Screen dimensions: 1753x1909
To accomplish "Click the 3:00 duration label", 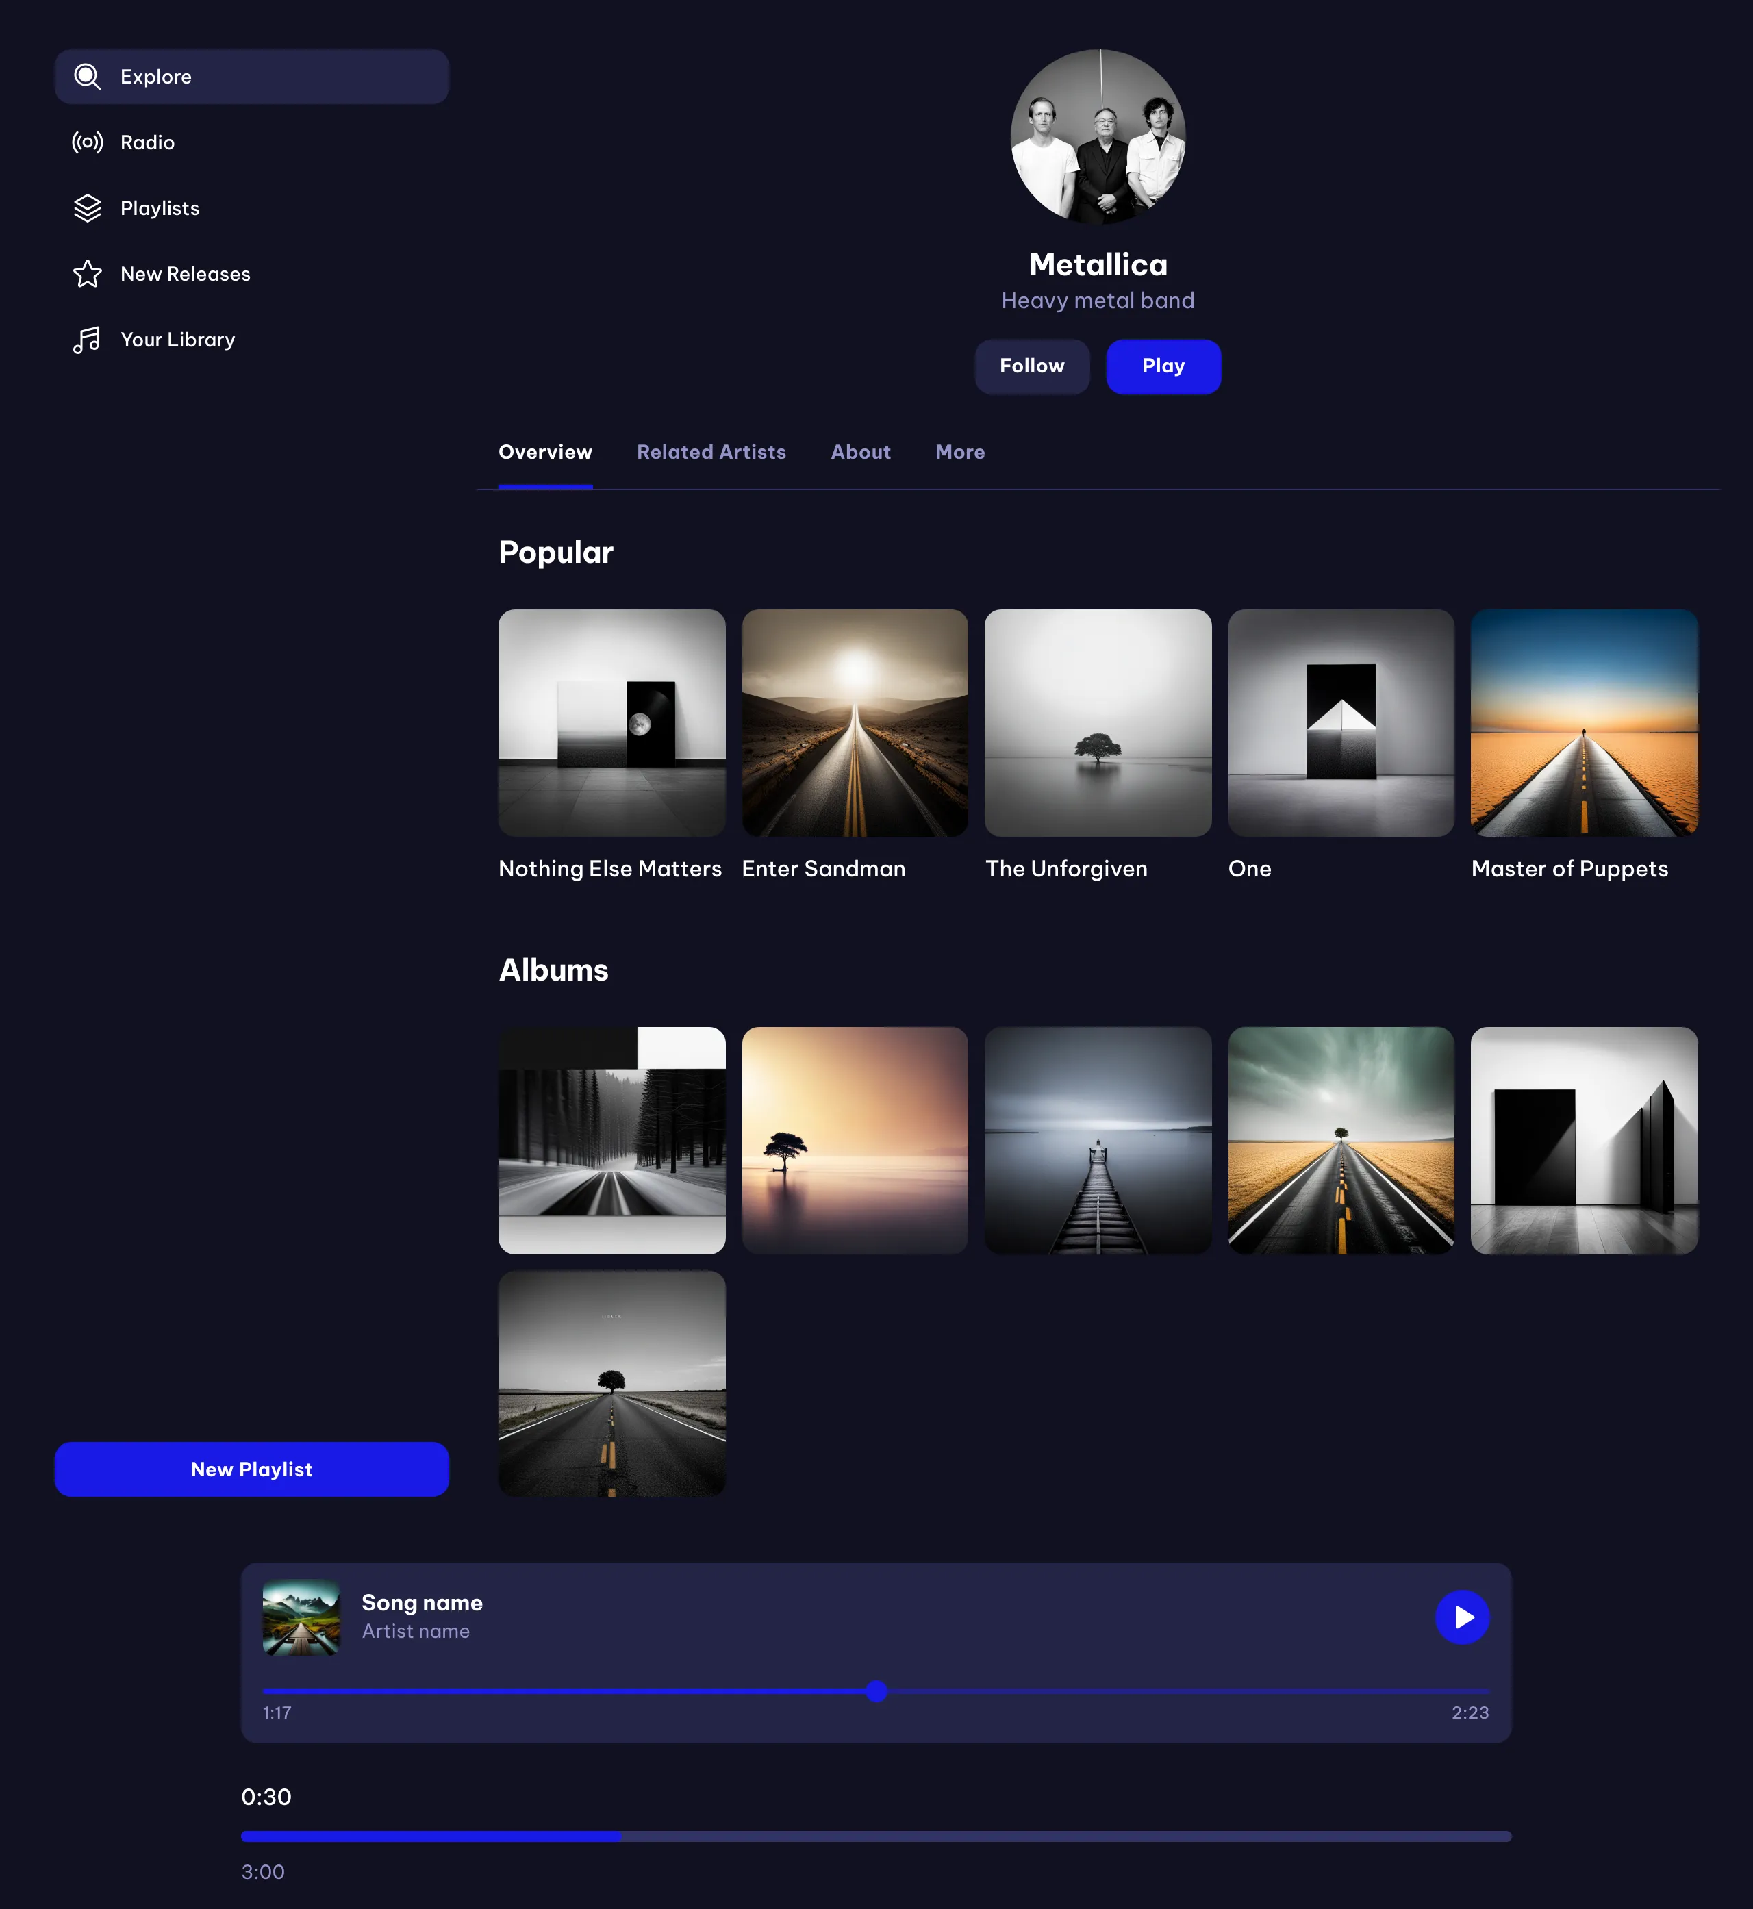I will 263,1872.
